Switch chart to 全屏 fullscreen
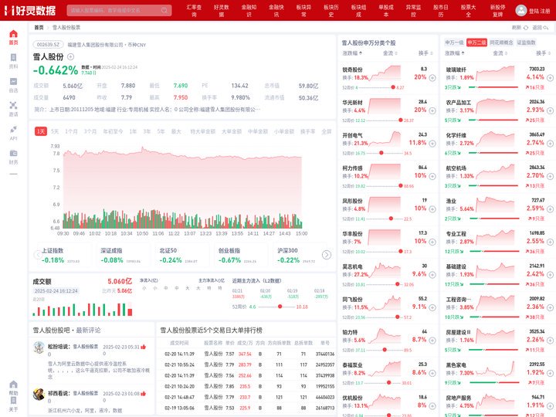Image resolution: width=556 pixels, height=417 pixels. click(x=326, y=131)
